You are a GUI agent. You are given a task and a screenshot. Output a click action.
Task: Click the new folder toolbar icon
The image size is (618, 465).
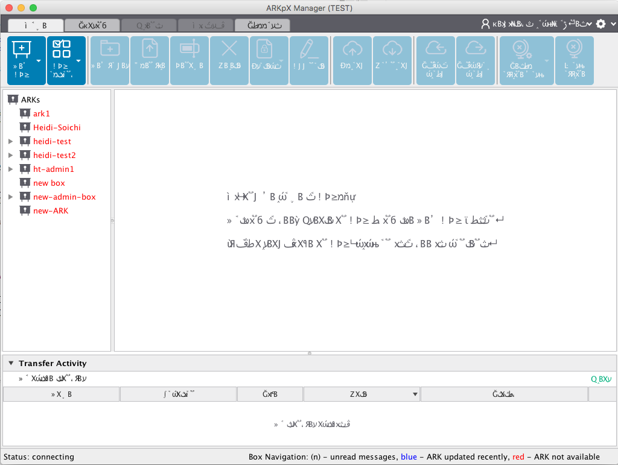[110, 49]
